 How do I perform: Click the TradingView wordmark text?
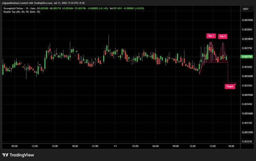pos(22,155)
